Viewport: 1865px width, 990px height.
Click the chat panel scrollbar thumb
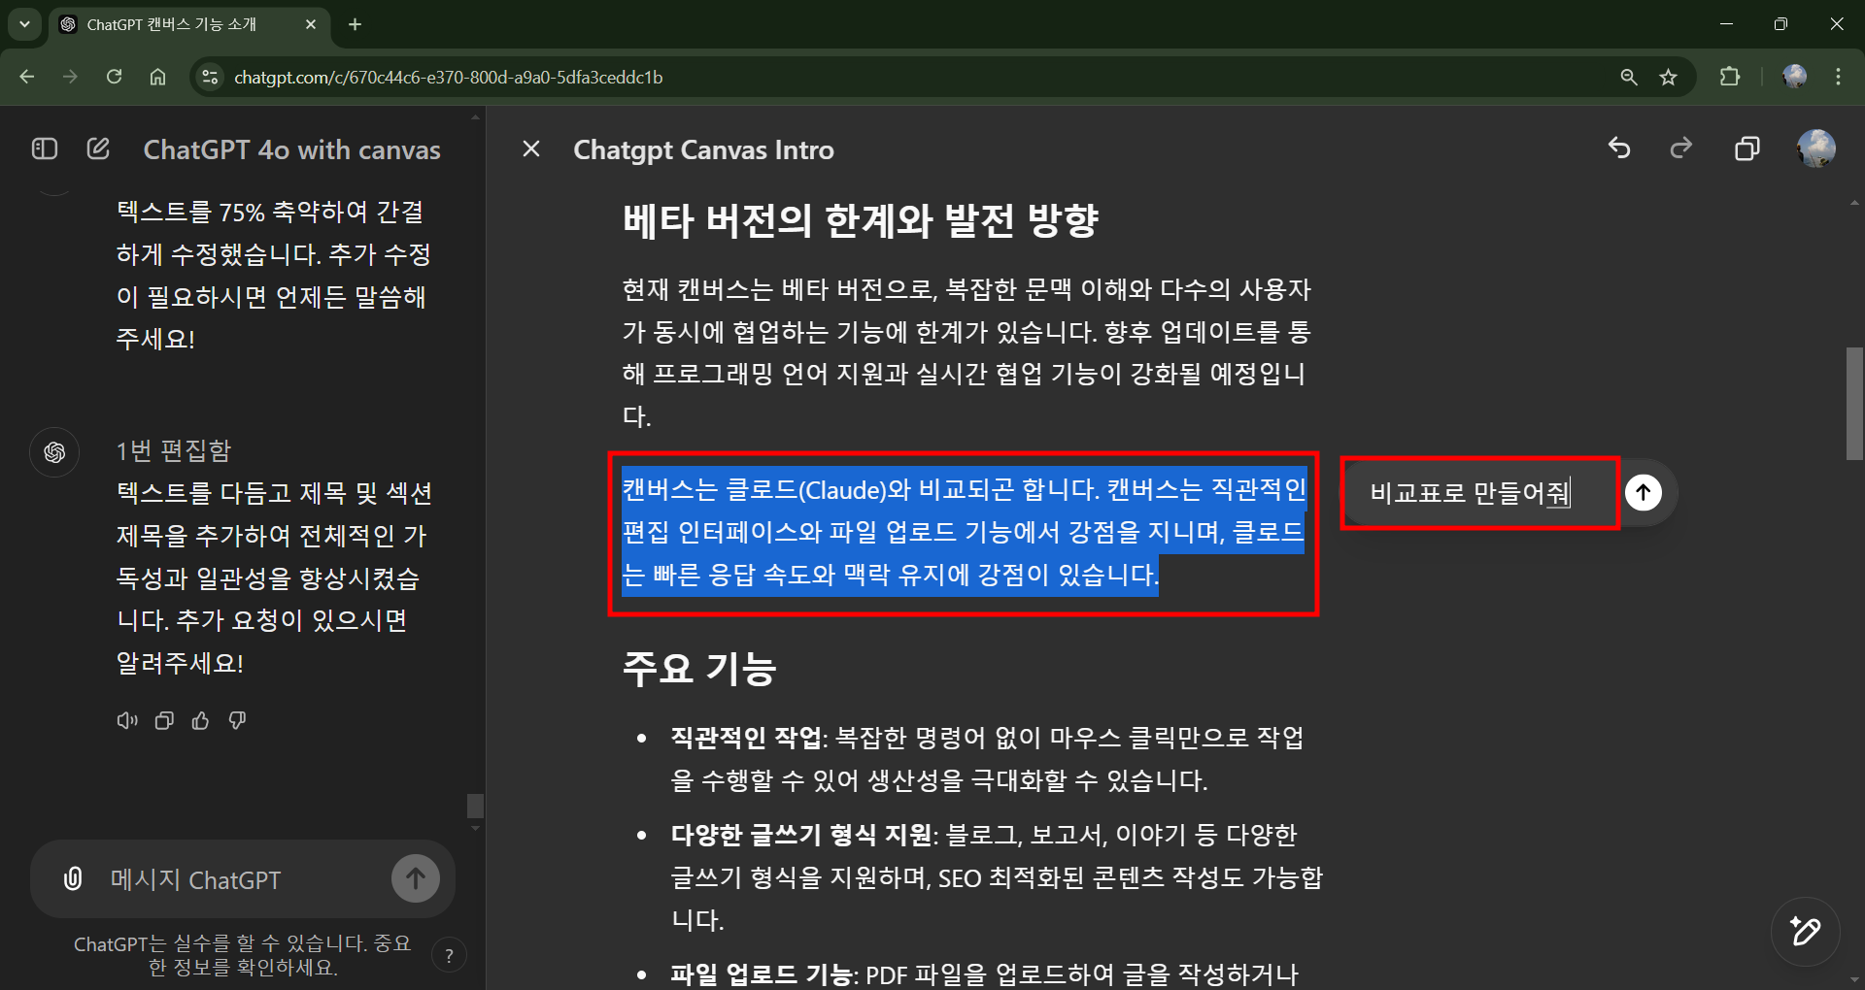coord(475,806)
